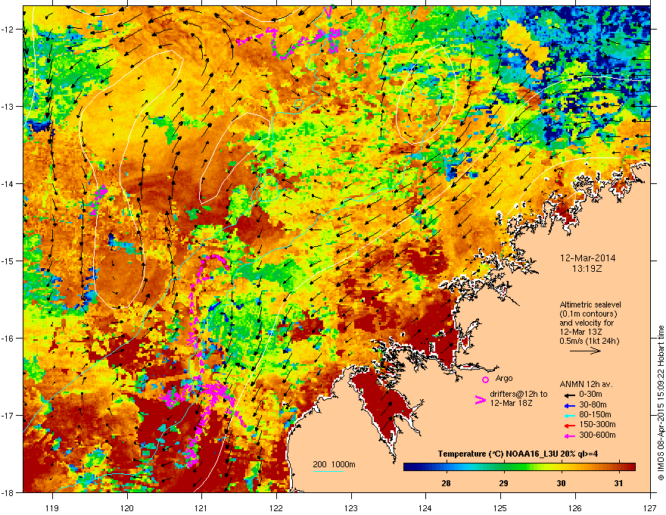The height and width of the screenshot is (515, 666).
Task: Click the colorbar tick label 30
Action: (561, 483)
